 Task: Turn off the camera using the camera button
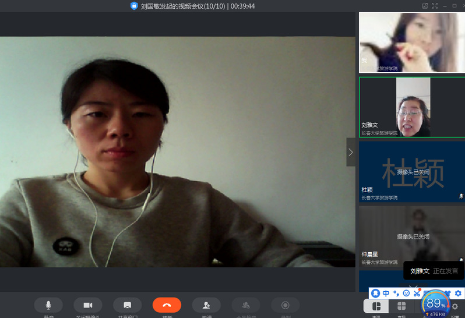tap(88, 305)
